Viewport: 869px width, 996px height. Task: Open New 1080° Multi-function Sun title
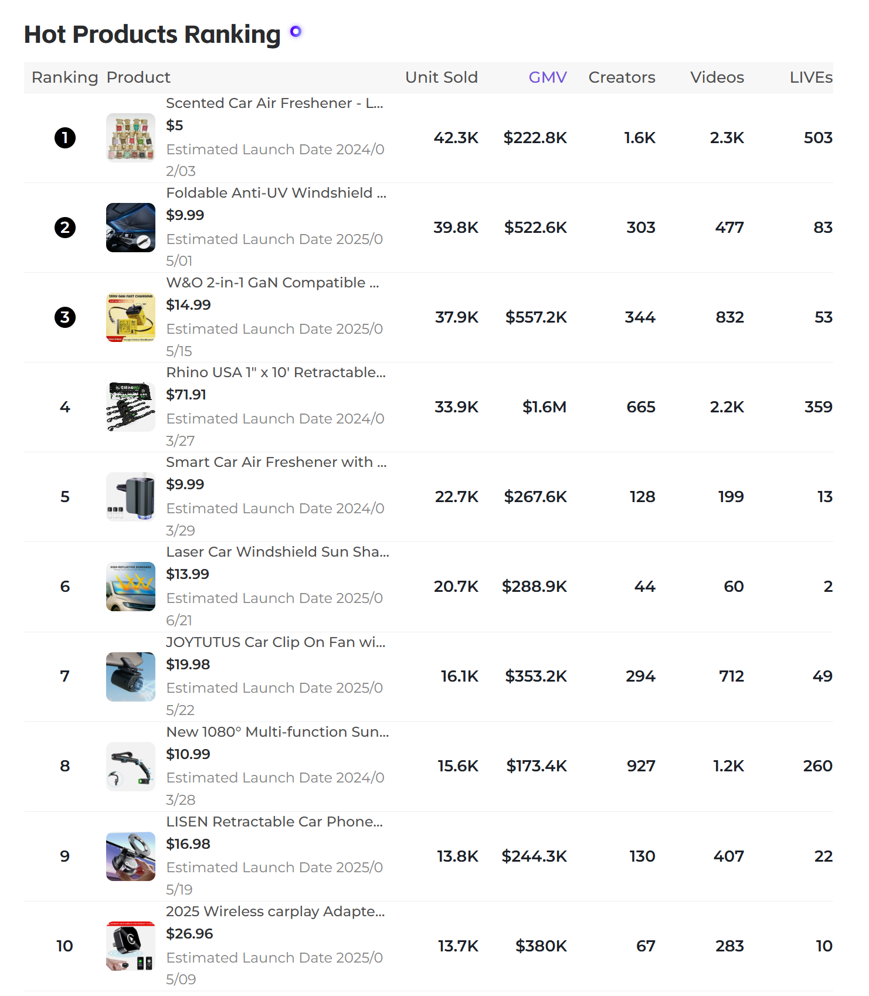click(277, 732)
